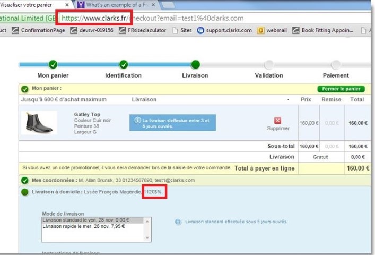Image resolution: width=375 pixels, height=255 pixels.
Task: Switch to the "What's an example of a Fr" tab
Action: 116,5
